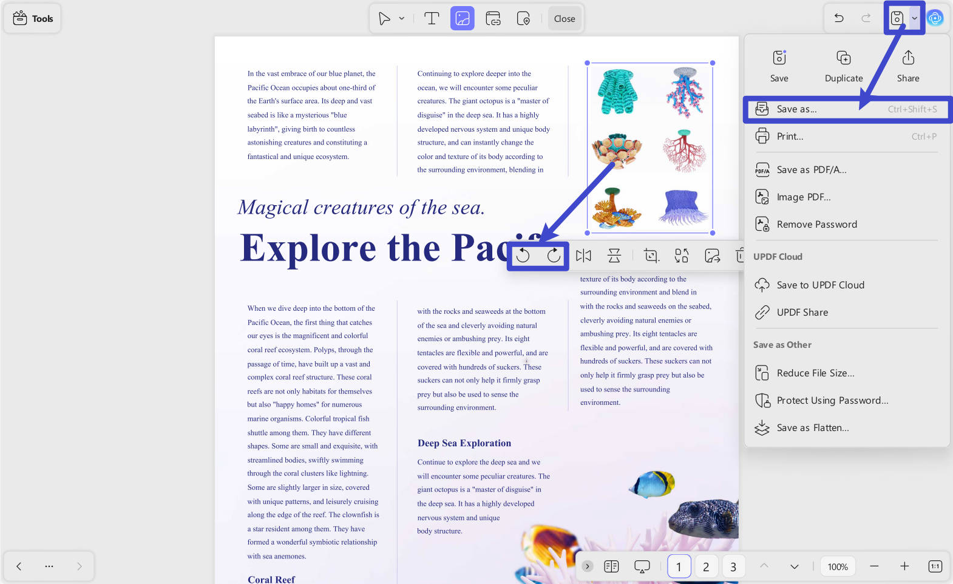
Task: Close the editing toolbar
Action: tap(565, 19)
